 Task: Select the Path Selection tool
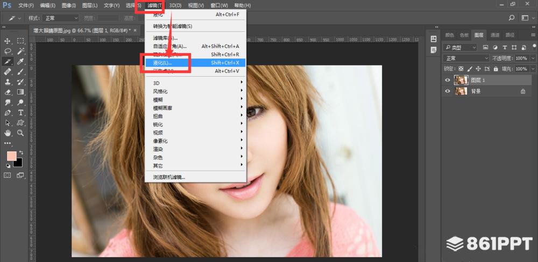click(x=7, y=122)
